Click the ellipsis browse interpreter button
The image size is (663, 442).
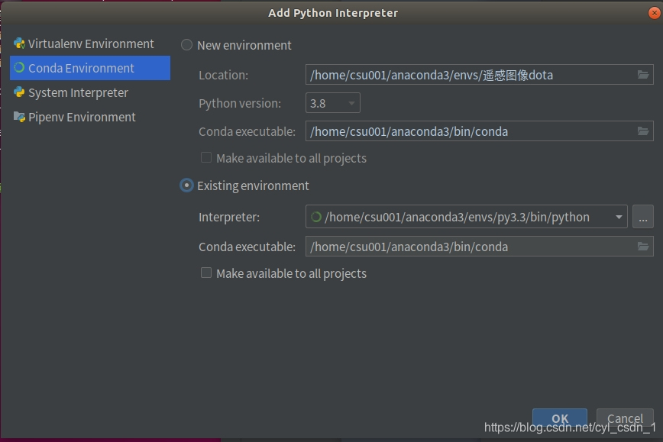click(642, 217)
